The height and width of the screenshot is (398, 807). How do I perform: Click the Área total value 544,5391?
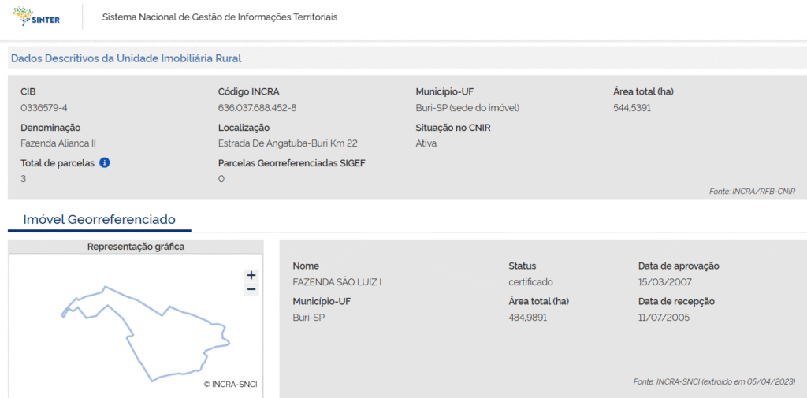pyautogui.click(x=632, y=108)
